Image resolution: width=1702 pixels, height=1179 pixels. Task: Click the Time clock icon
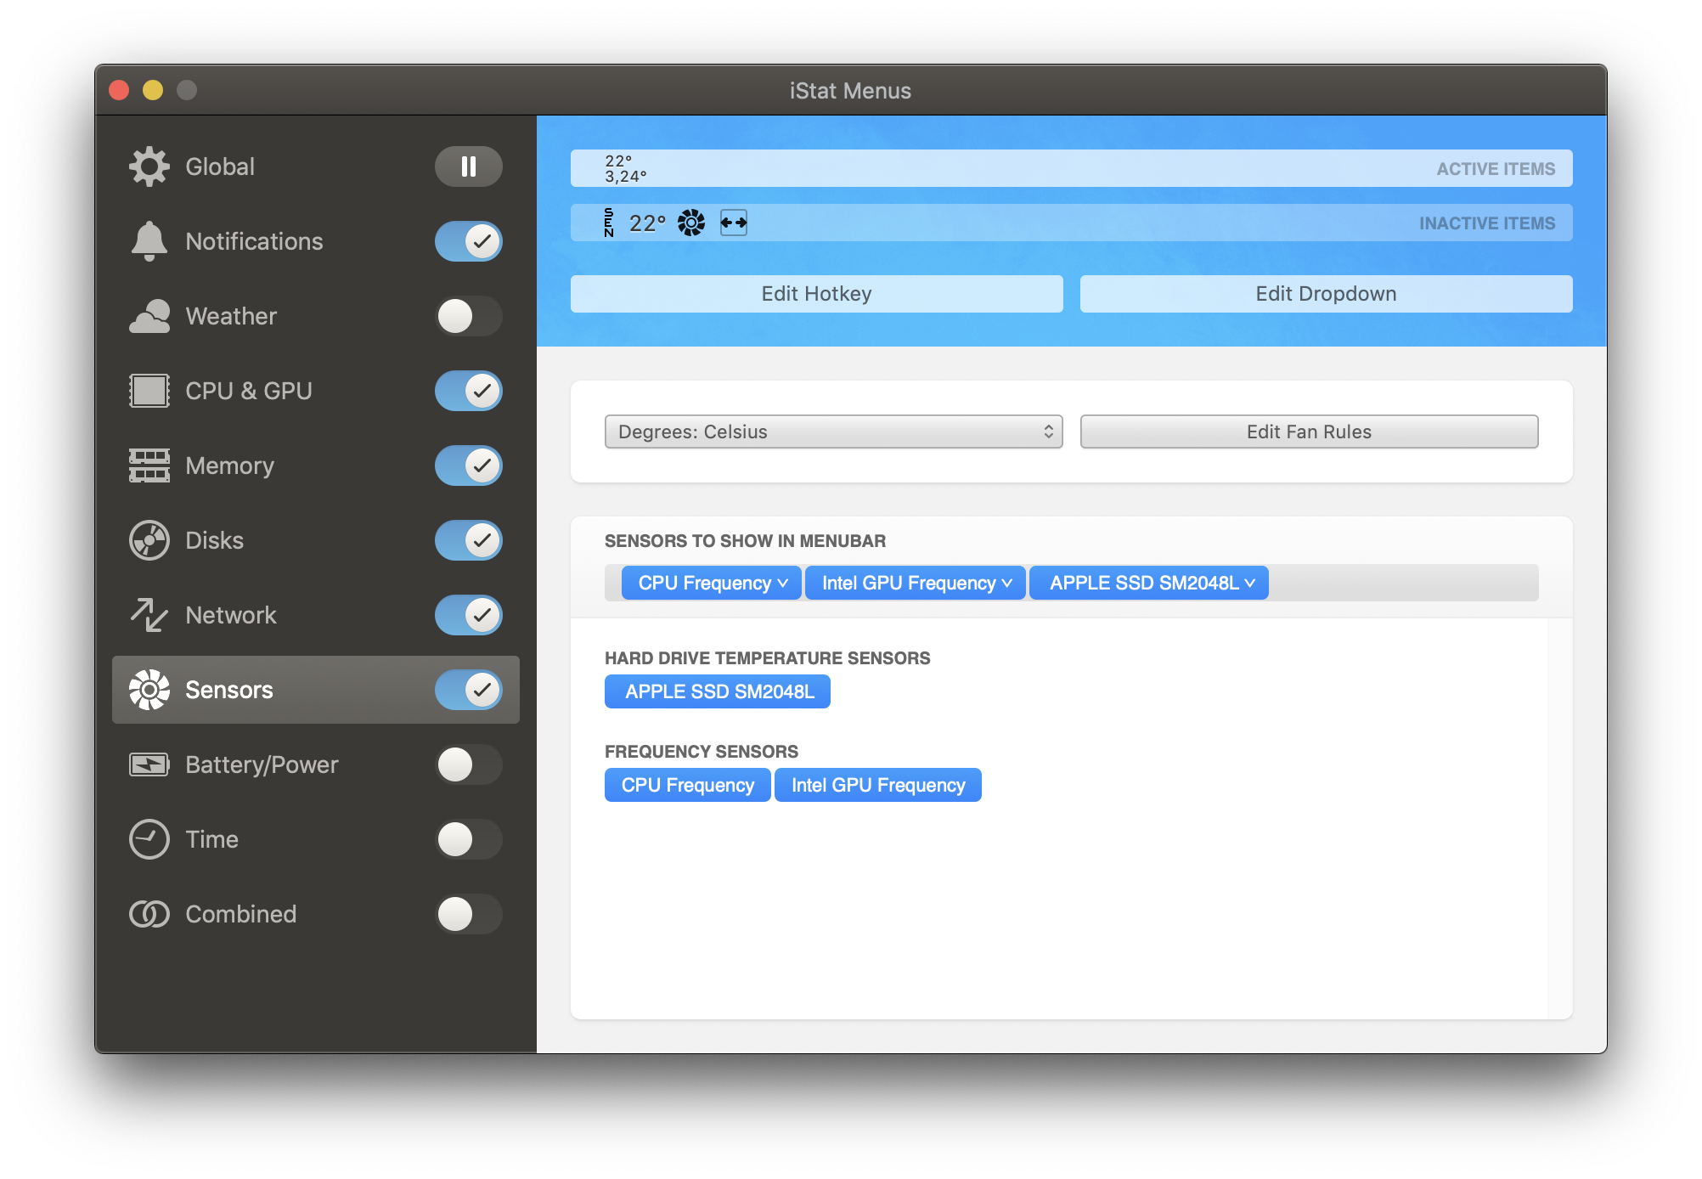(149, 839)
